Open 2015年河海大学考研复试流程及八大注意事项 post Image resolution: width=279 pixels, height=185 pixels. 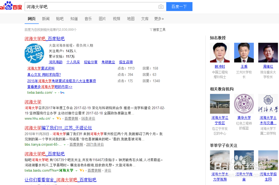62,81
